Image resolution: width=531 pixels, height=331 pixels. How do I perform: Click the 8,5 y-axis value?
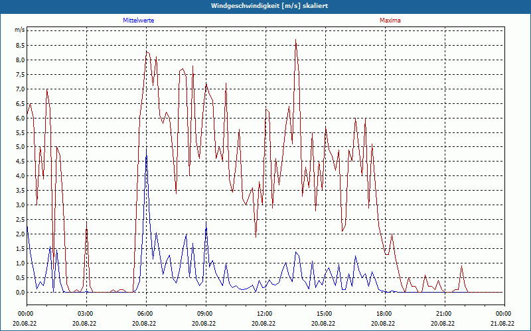19,45
